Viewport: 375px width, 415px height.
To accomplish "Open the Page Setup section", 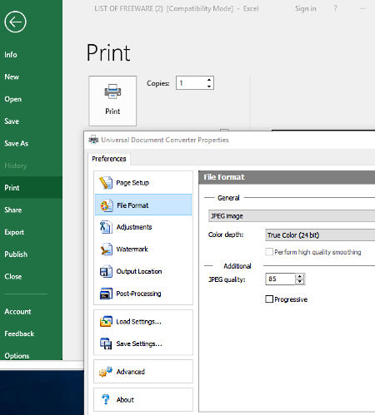I will pos(143,183).
